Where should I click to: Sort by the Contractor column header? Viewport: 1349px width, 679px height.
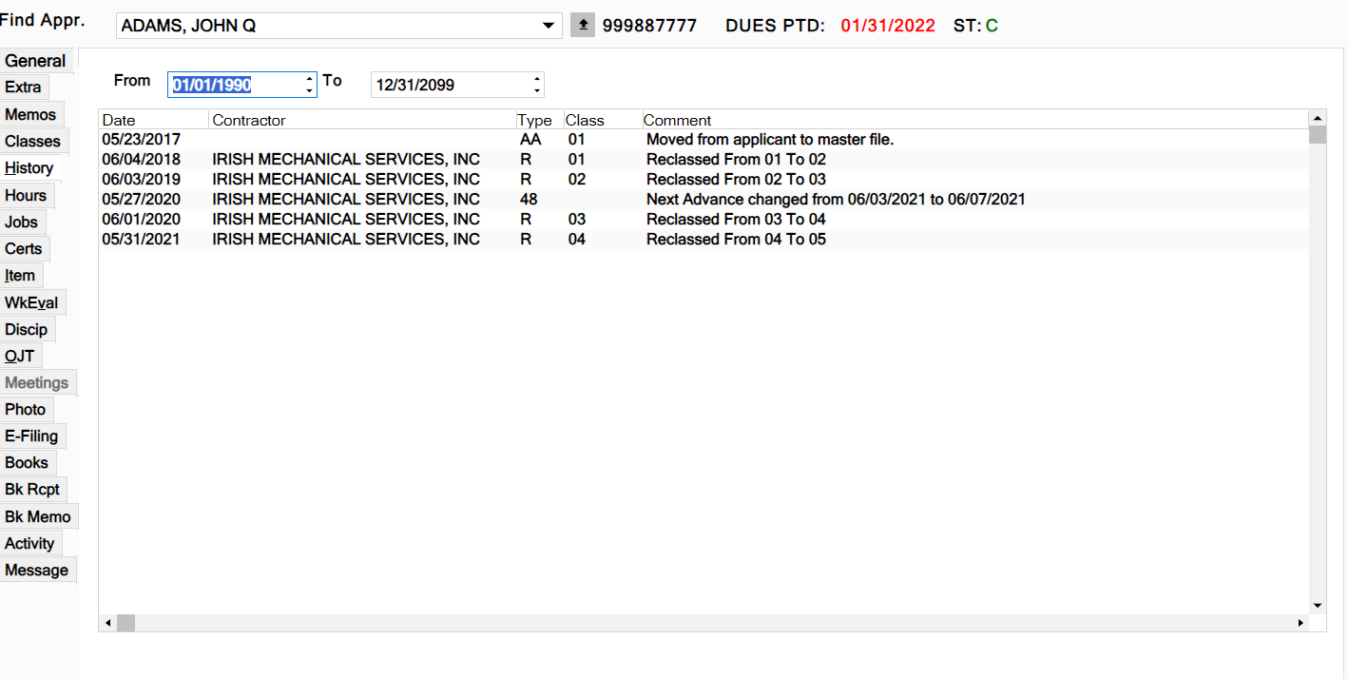pyautogui.click(x=361, y=120)
